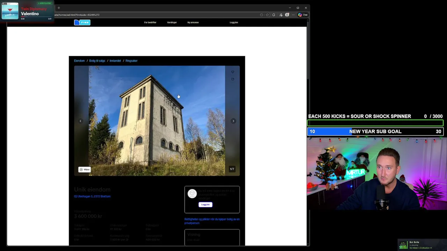447x251 pixels.
Task: Go to previous photo in gallery
Action: click(x=80, y=121)
